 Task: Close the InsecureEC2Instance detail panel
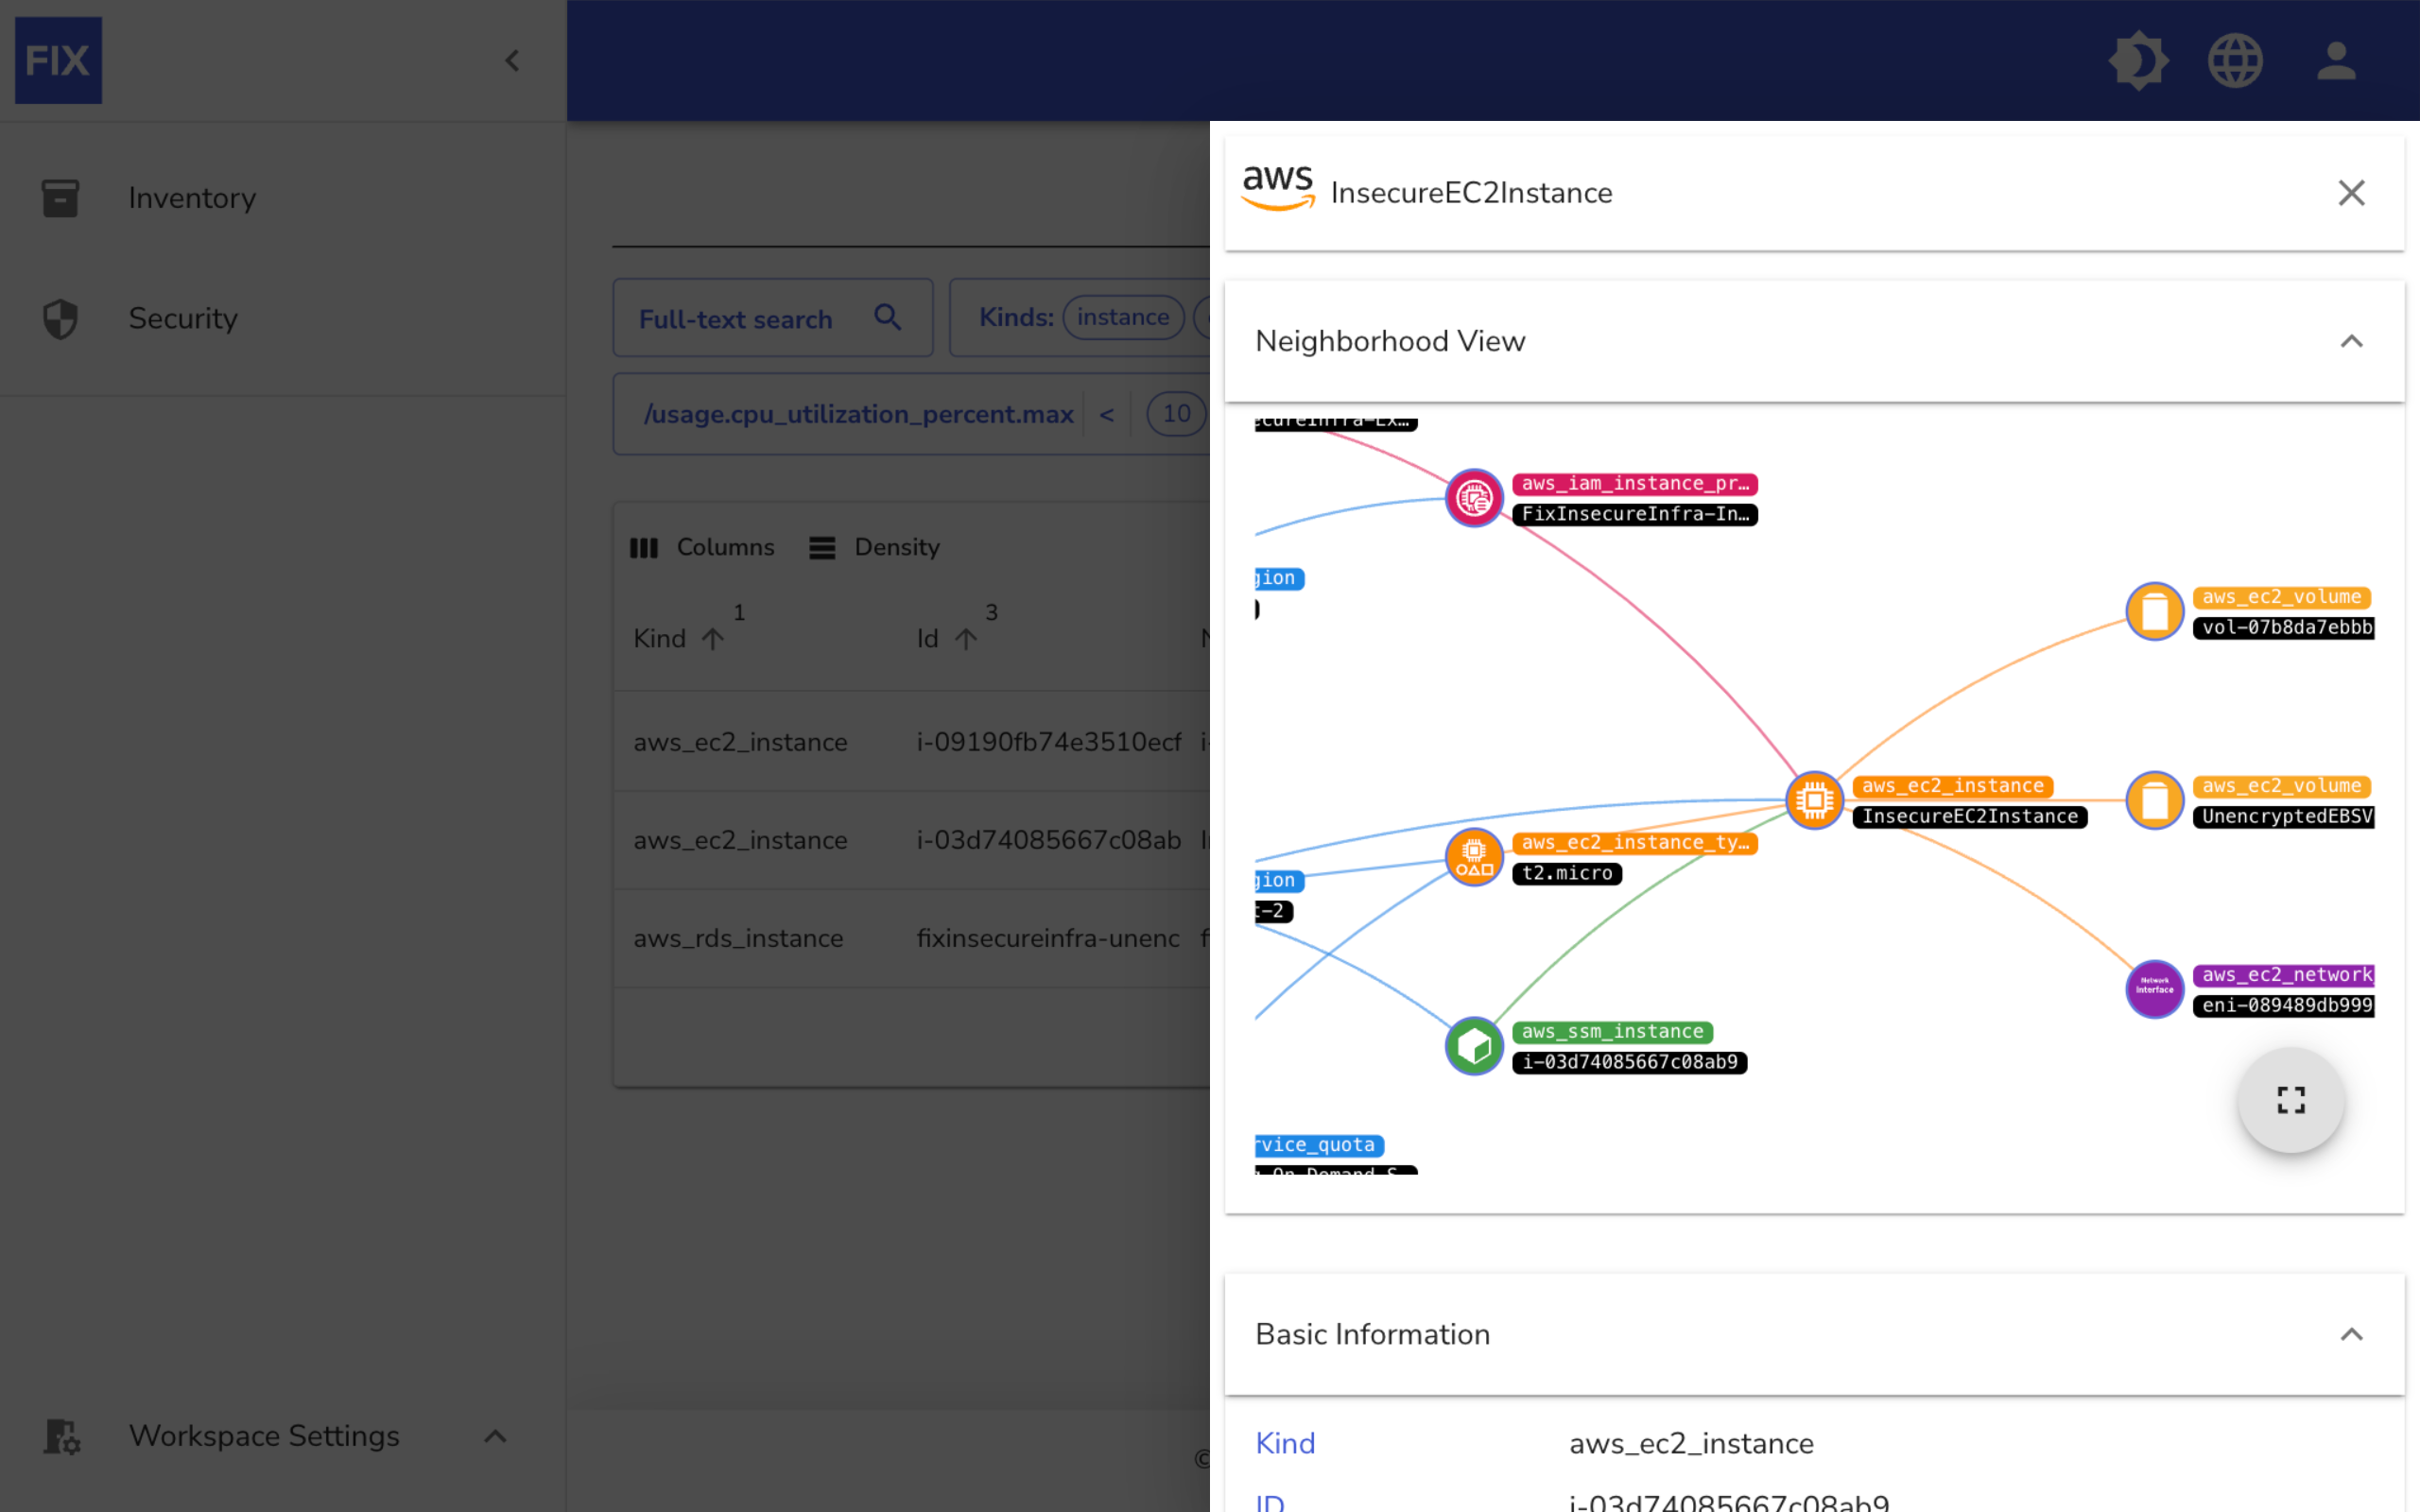(x=2351, y=193)
